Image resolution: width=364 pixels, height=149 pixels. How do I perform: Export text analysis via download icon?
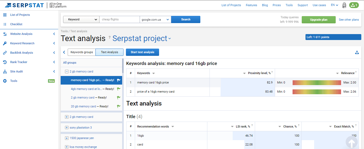click(x=357, y=52)
